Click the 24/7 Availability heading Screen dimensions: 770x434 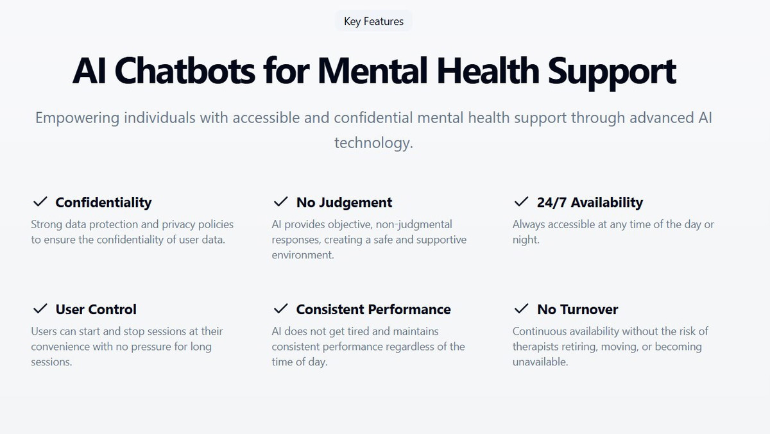click(x=590, y=203)
